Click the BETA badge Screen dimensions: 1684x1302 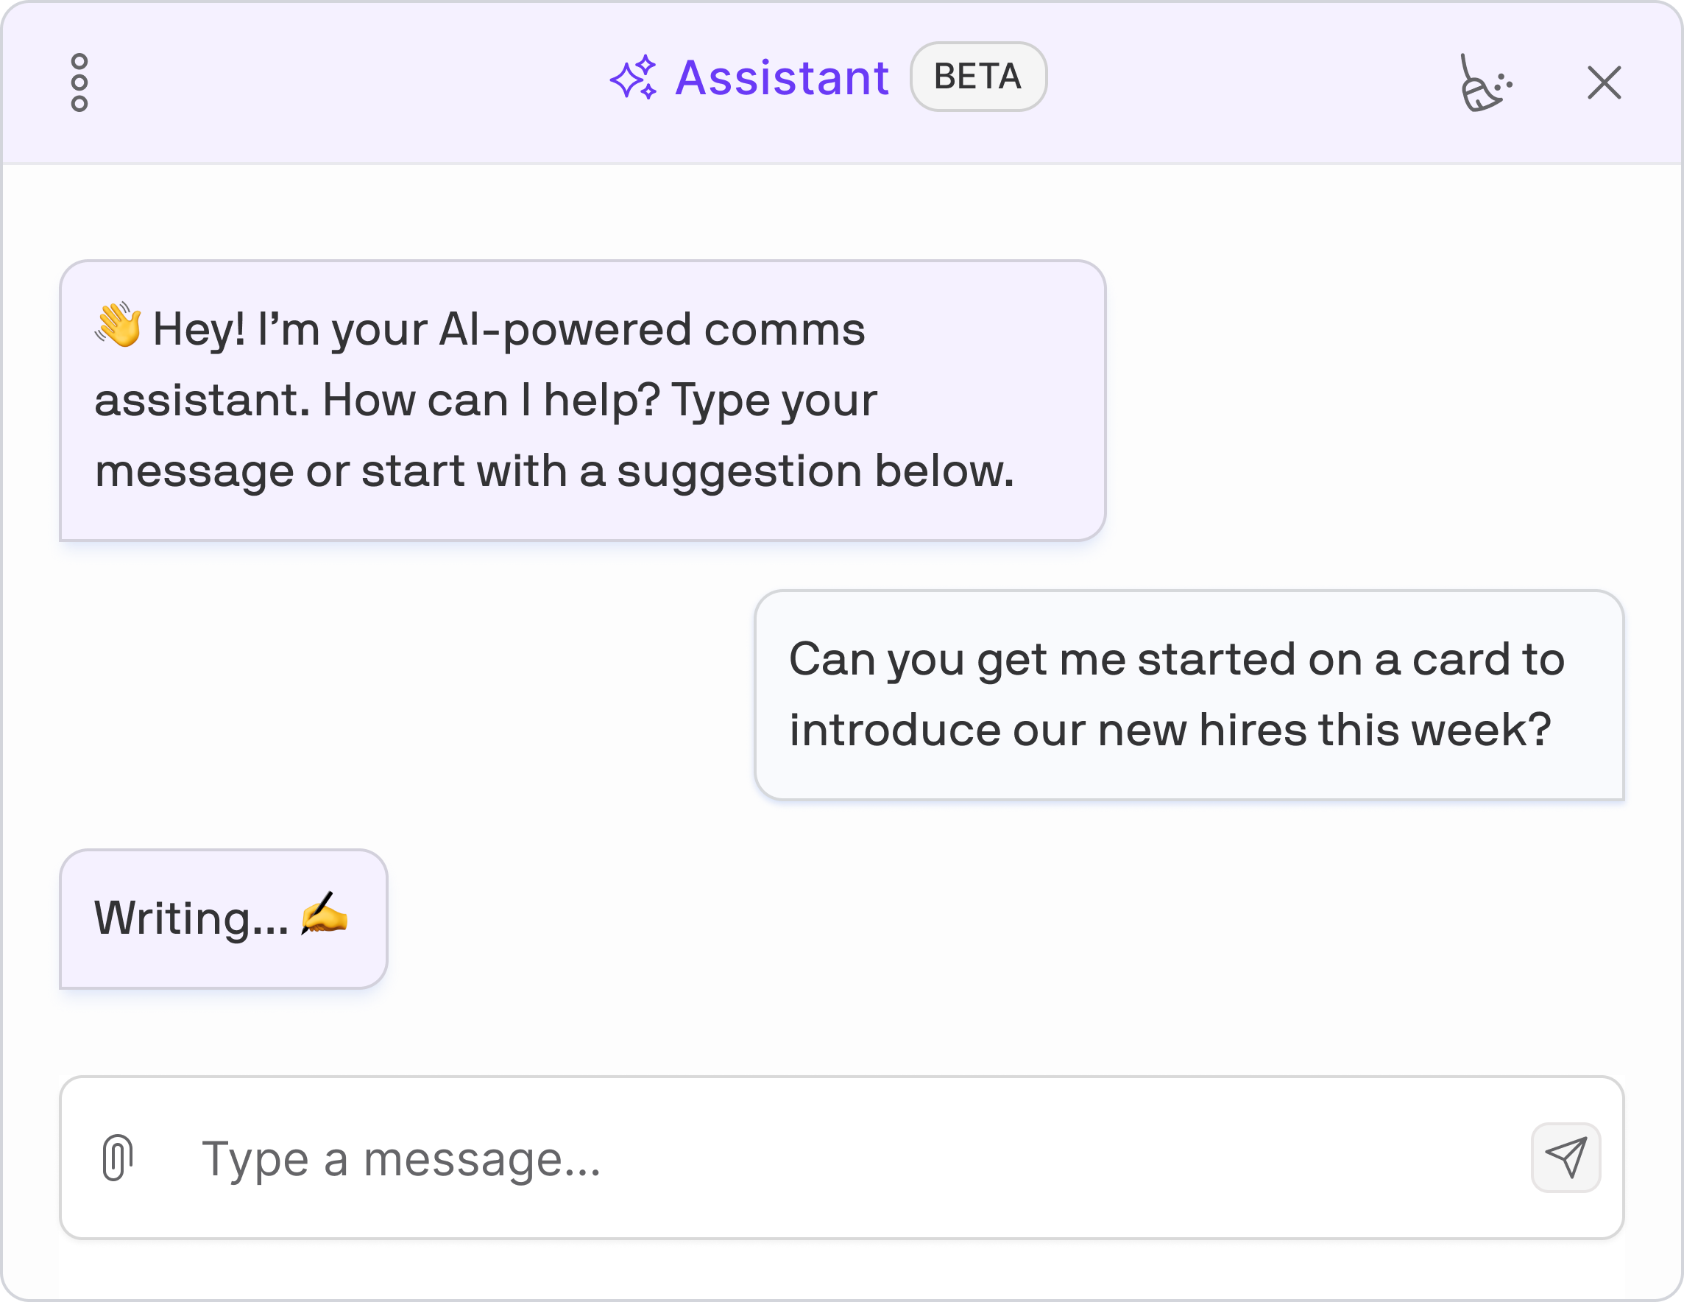977,77
